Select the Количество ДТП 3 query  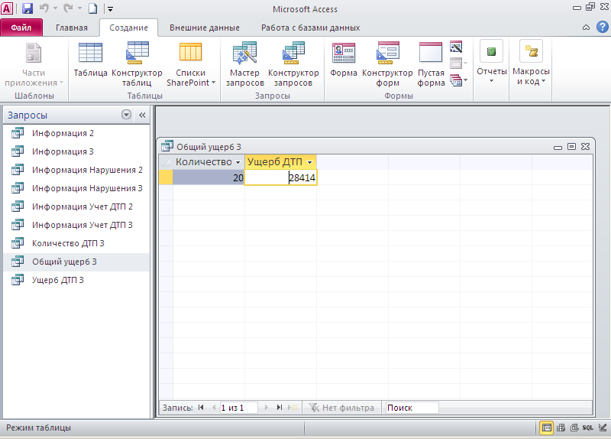(76, 243)
